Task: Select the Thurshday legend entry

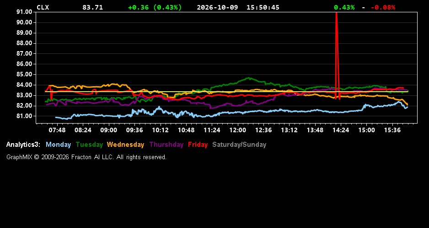Action: coord(166,145)
